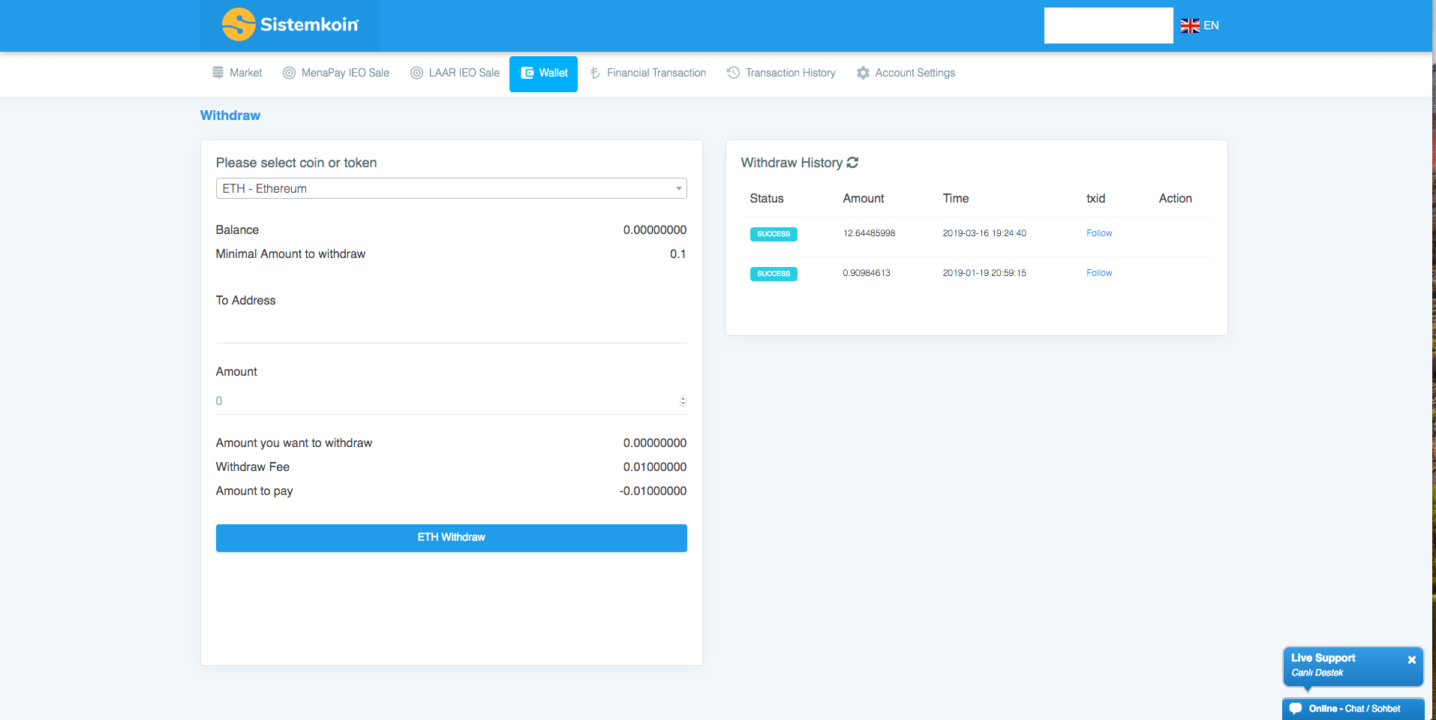The image size is (1436, 720).
Task: Refresh the Withdraw History list
Action: (852, 163)
